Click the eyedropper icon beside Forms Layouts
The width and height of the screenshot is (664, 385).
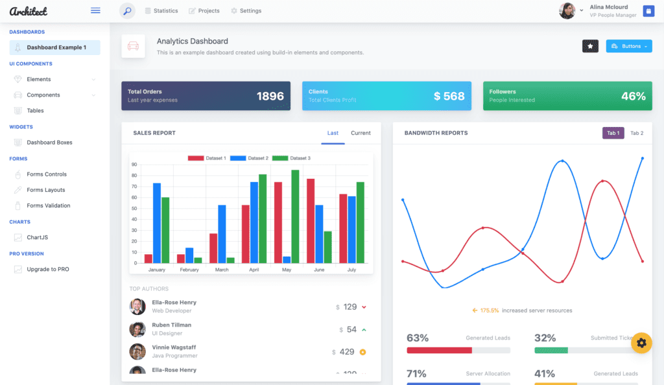[18, 190]
